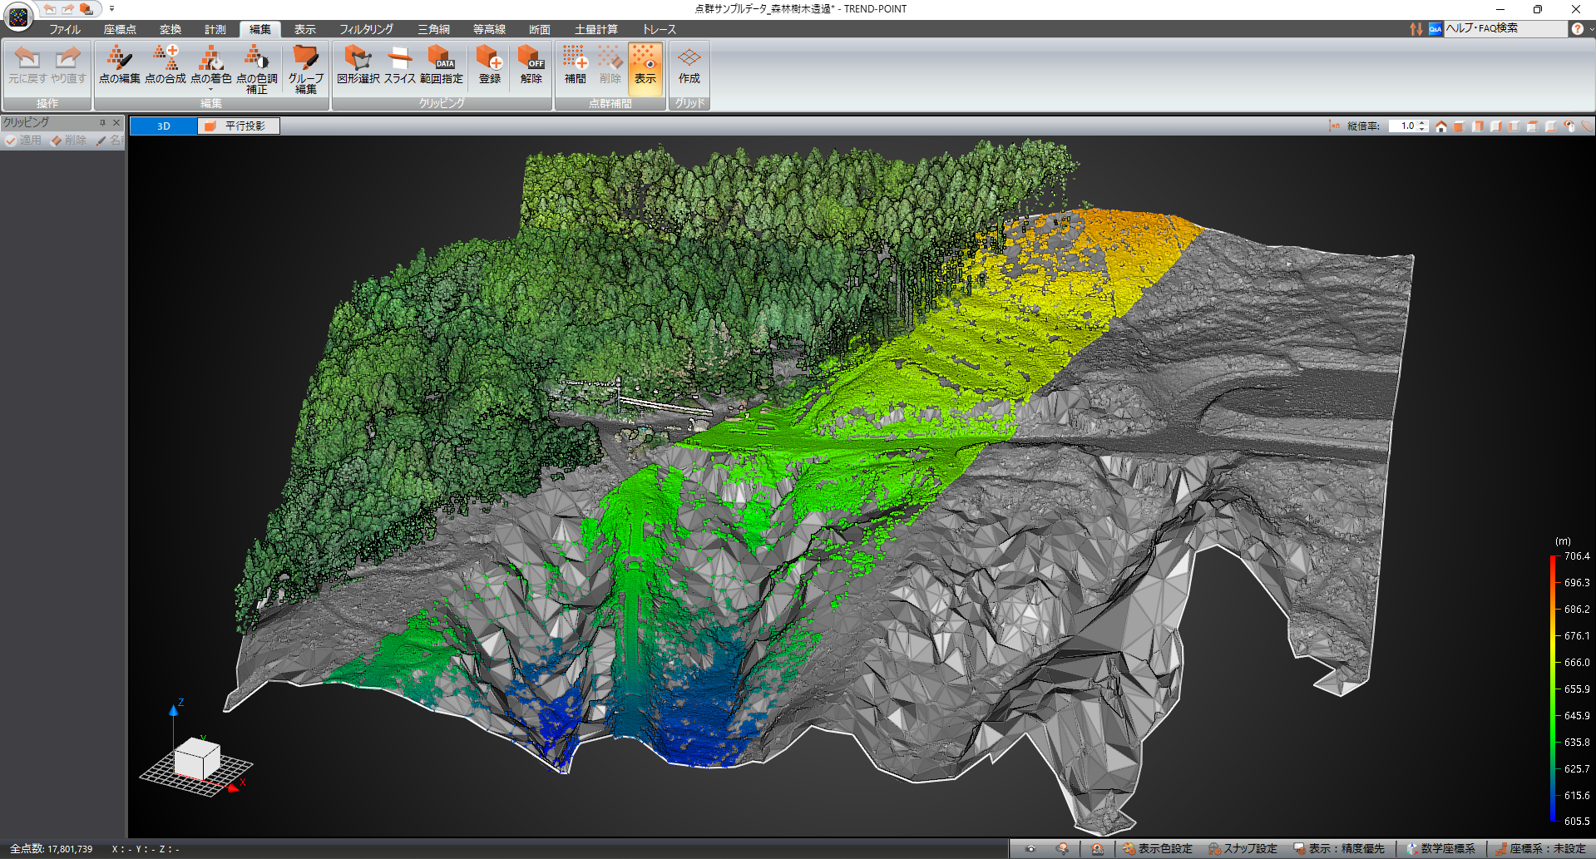Open the トレース trace tab
This screenshot has width=1596, height=859.
(660, 29)
